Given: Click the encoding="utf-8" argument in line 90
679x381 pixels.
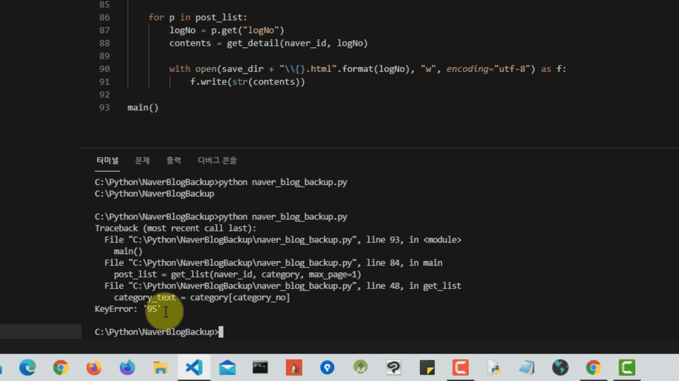Looking at the screenshot, I should pos(489,68).
